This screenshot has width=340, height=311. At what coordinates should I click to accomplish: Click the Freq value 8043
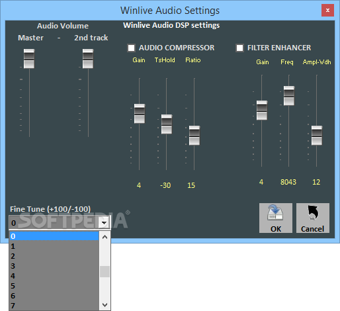[x=288, y=182]
